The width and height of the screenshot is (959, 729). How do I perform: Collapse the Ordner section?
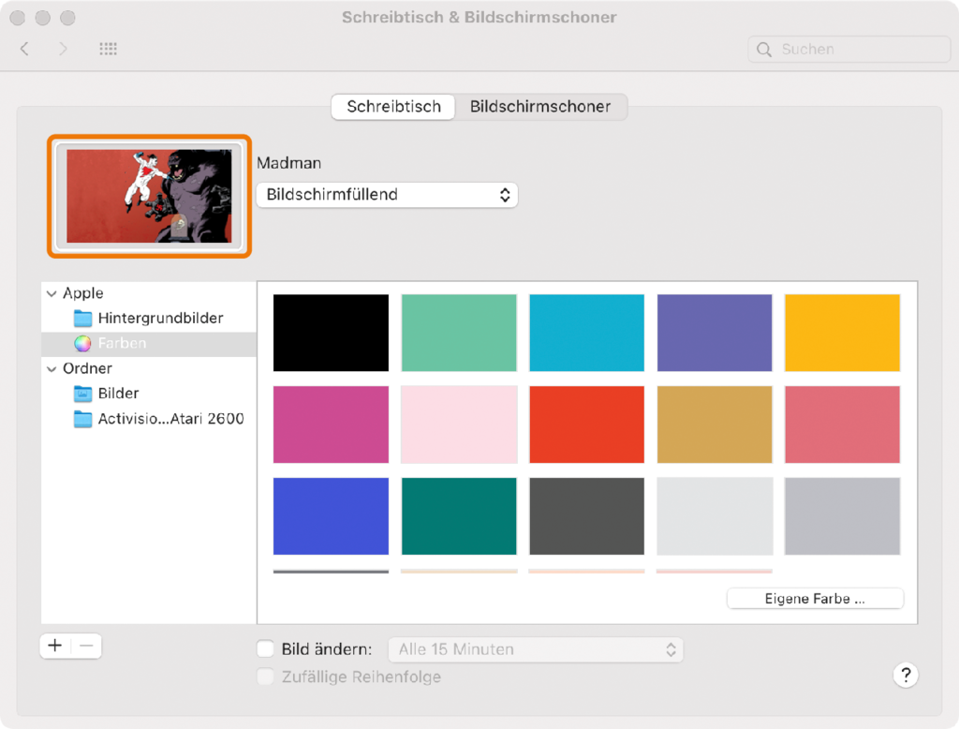[52, 369]
